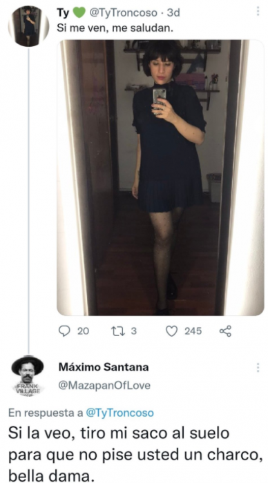
Task: Select the reply text about 'bella dama'
Action: [x=135, y=455]
